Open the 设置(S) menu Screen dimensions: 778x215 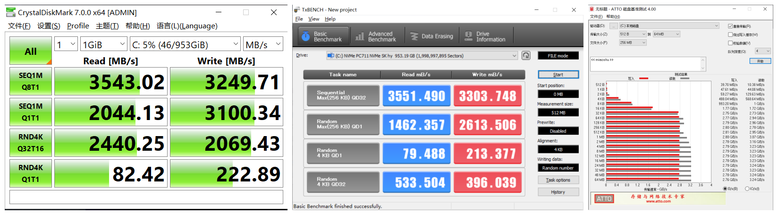[x=49, y=26]
